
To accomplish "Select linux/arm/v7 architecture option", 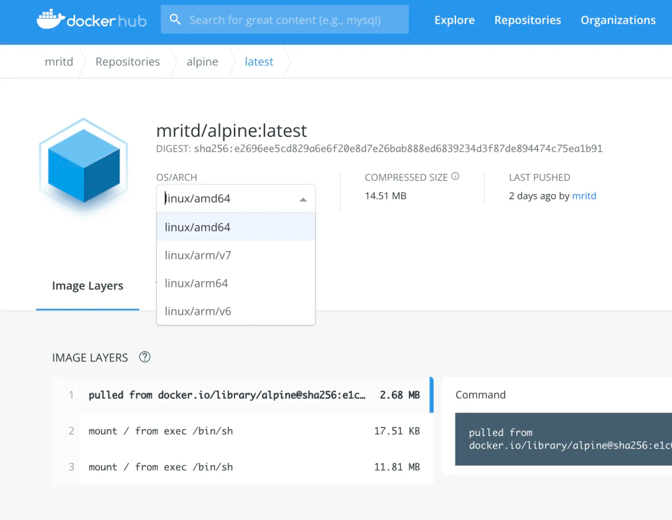I will pos(236,255).
